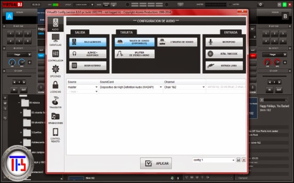
Task: Click deck B hot cue 3 button
Action: (283, 33)
